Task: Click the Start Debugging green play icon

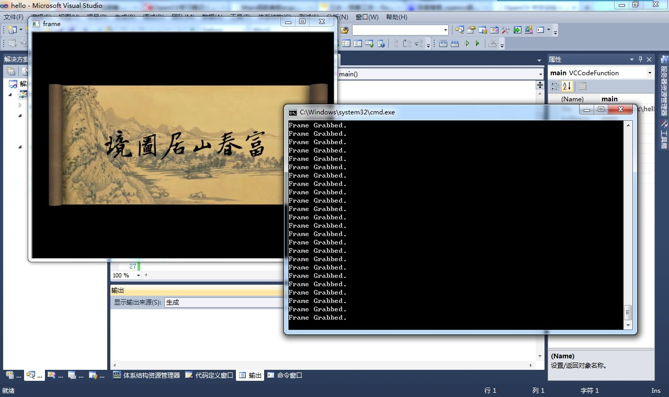Action: (x=478, y=43)
